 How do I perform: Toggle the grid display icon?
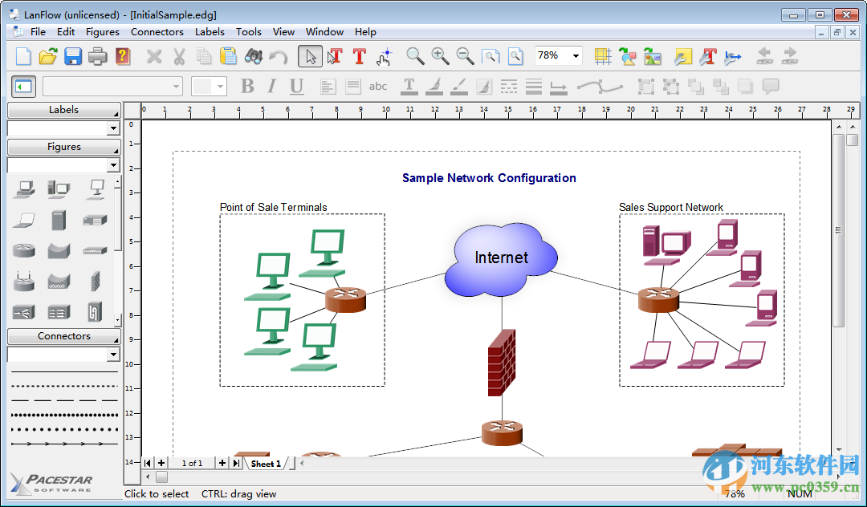603,56
